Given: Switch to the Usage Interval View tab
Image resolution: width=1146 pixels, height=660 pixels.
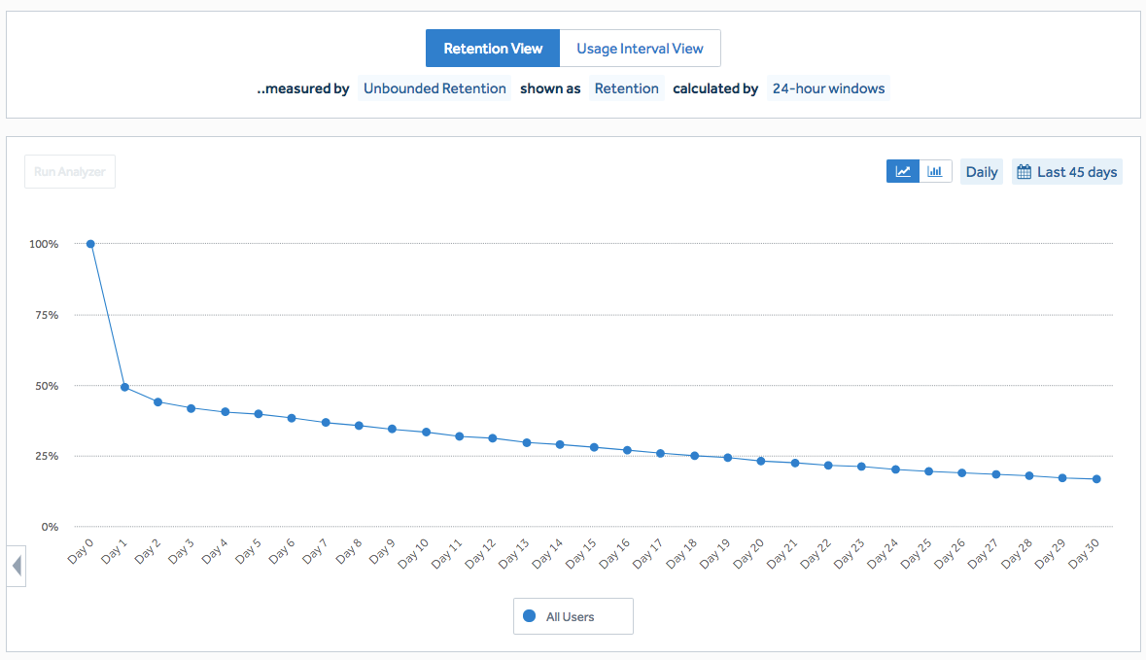Looking at the screenshot, I should coord(640,48).
